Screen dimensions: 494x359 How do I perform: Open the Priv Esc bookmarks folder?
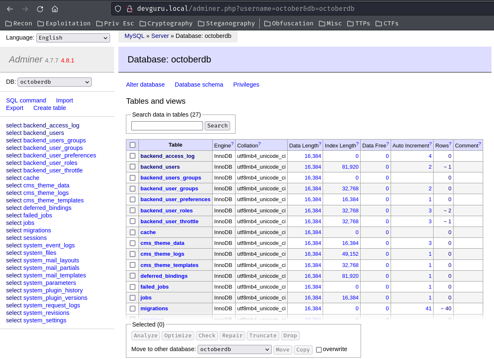pyautogui.click(x=115, y=23)
